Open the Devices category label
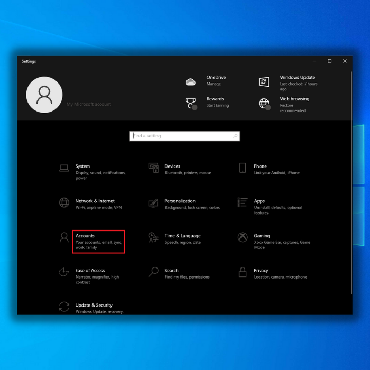Image resolution: width=370 pixels, height=370 pixels. 172,166
